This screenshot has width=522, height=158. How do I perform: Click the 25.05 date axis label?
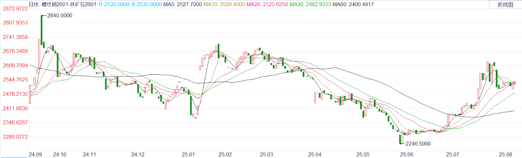point(363,154)
